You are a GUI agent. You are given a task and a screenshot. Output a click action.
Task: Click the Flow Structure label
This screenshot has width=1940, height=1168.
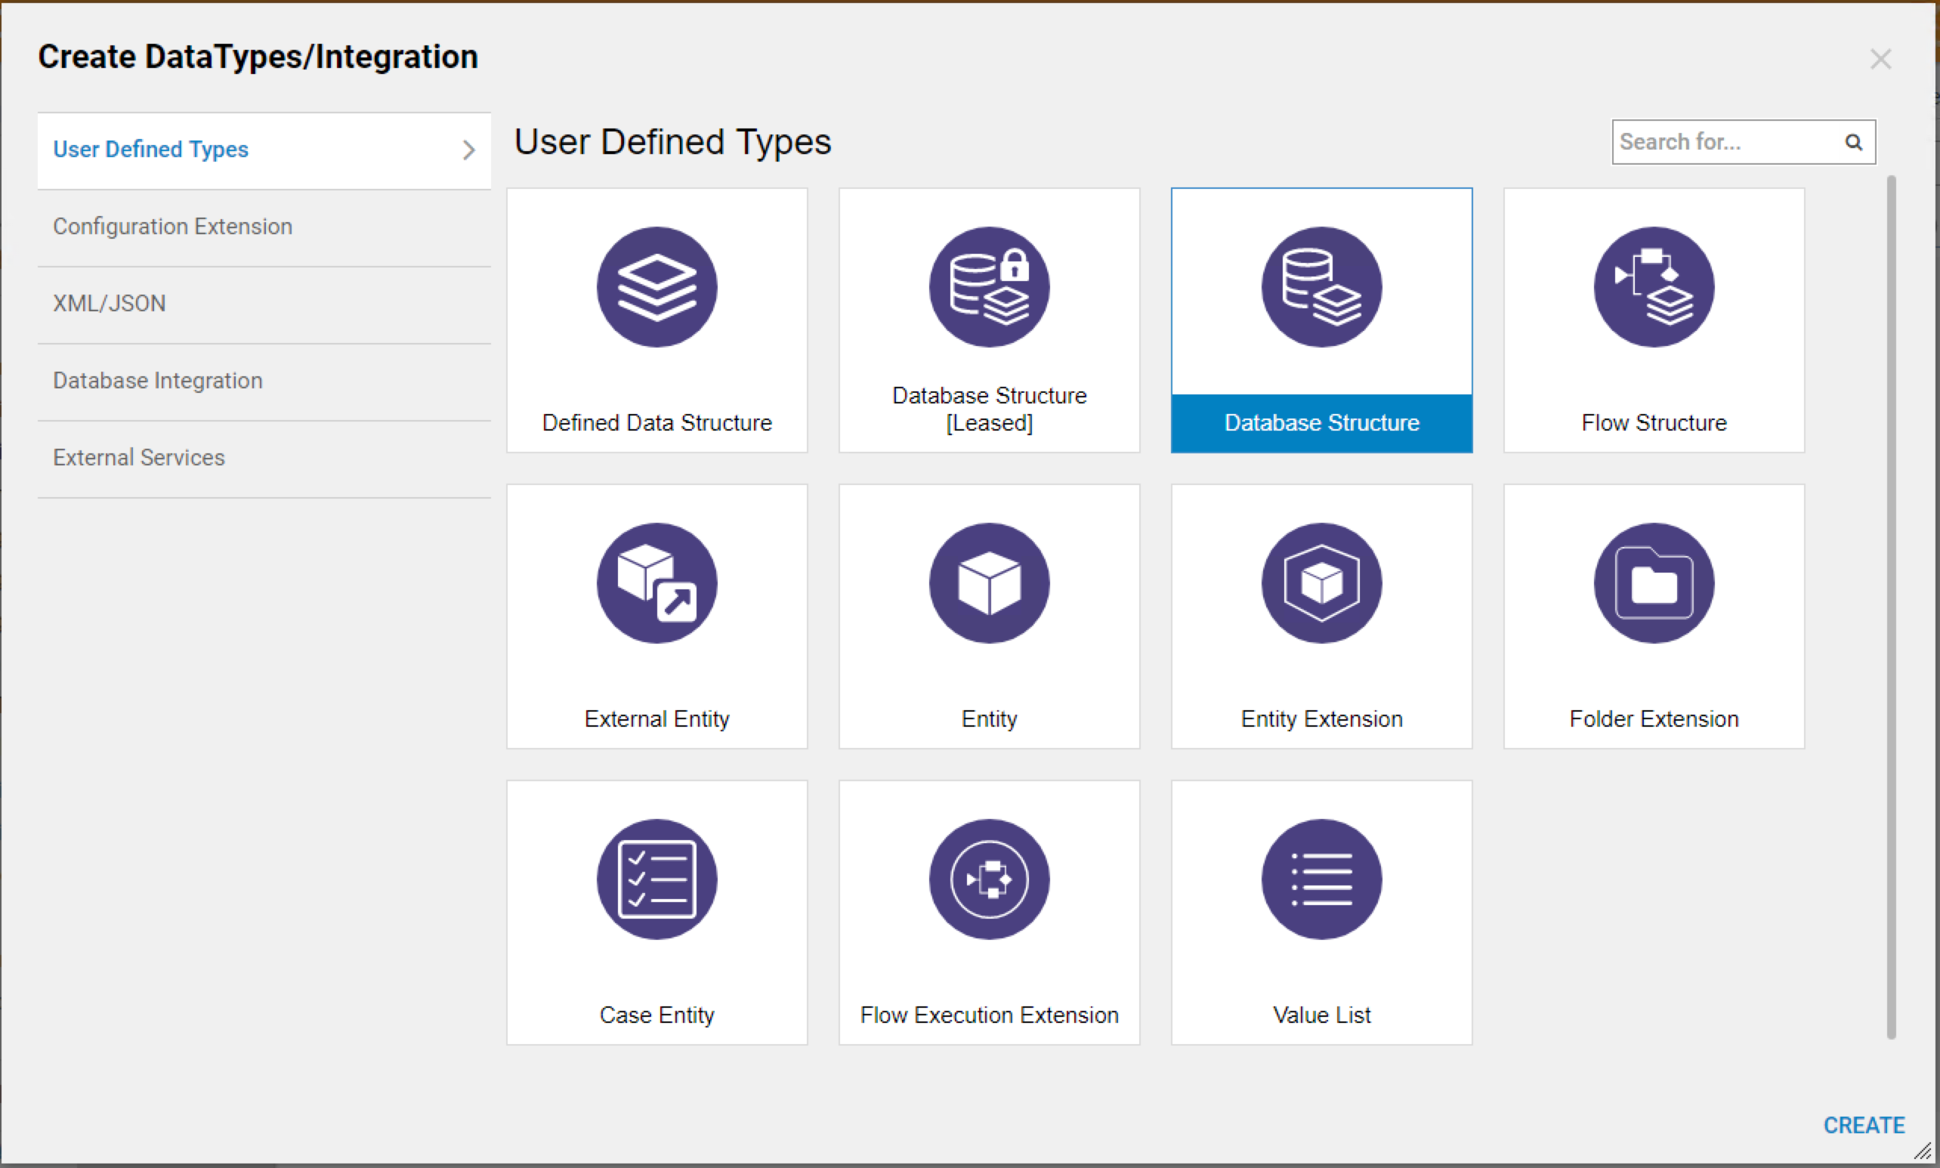pos(1654,422)
